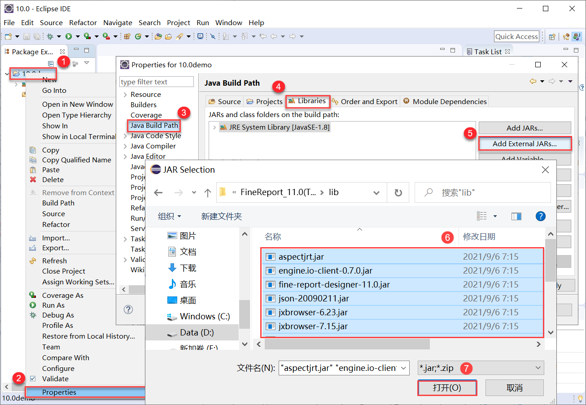Click the horizontal scrollbar in file list
The height and width of the screenshot is (405, 586).
[347, 344]
